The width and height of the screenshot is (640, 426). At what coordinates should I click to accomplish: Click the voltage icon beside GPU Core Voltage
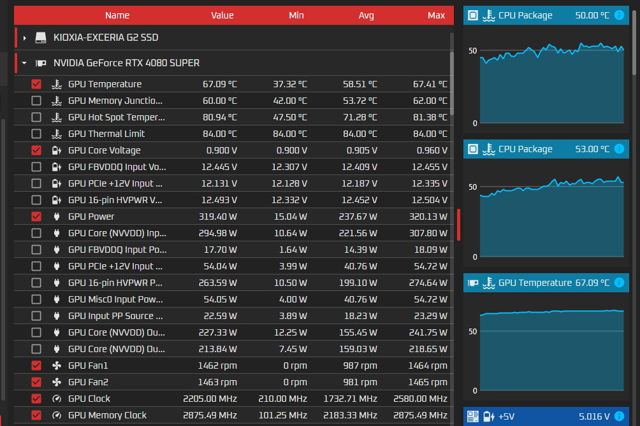click(x=57, y=150)
